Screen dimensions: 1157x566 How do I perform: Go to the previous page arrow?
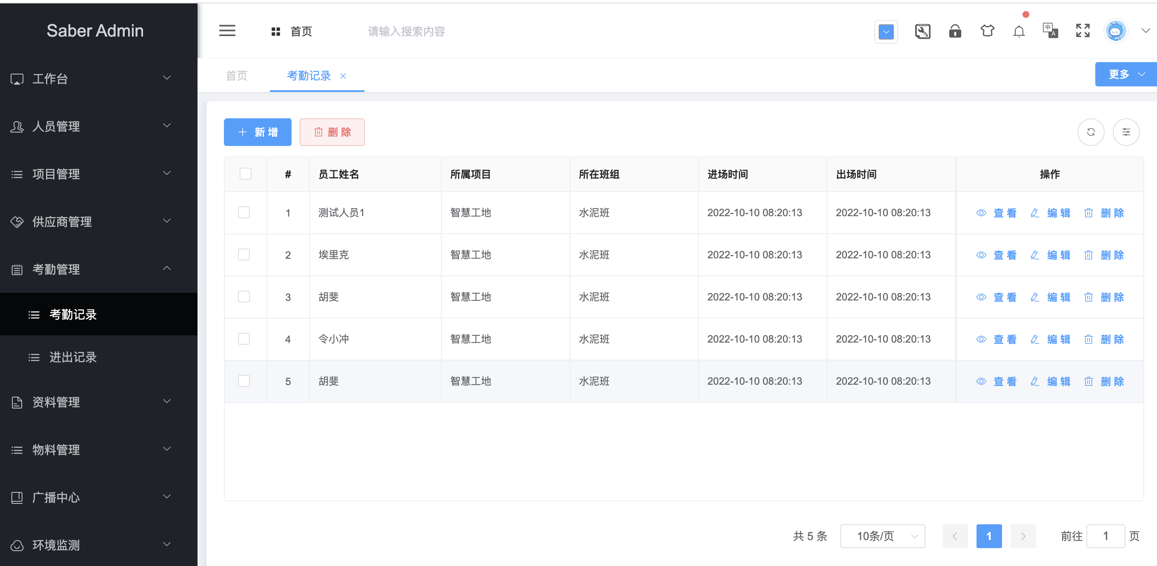(x=954, y=536)
